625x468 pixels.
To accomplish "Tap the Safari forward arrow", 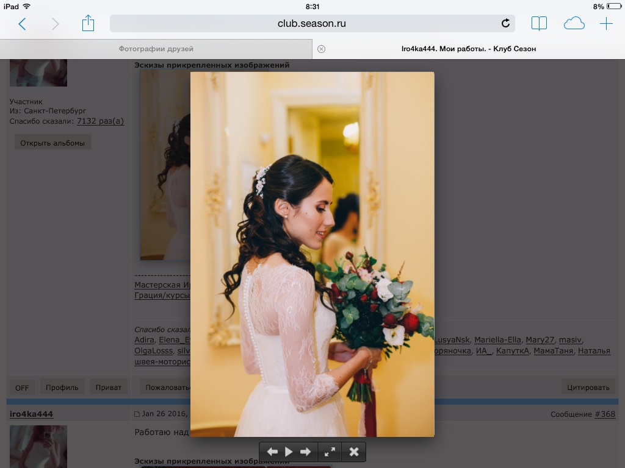I will click(55, 24).
